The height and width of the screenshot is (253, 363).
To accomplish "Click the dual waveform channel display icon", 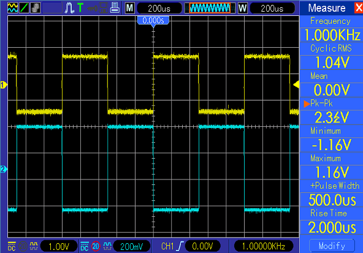I will pos(12,8).
